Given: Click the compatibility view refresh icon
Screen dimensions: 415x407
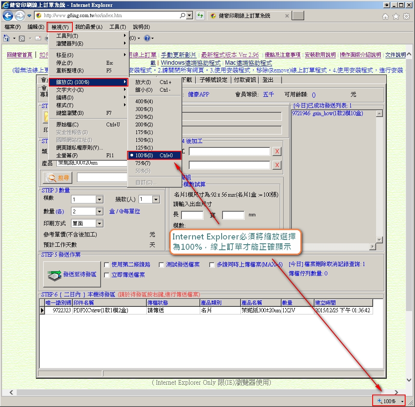Looking at the screenshot, I should tap(200, 15).
